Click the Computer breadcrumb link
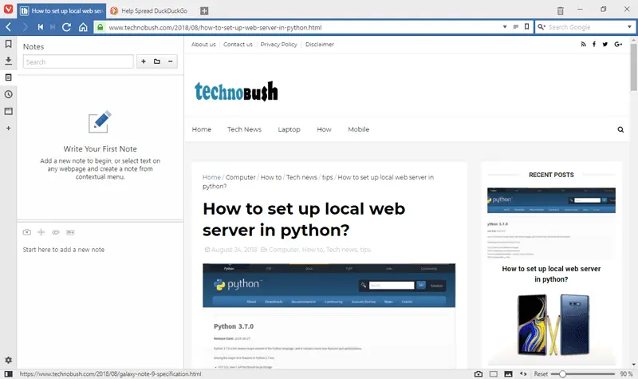 pos(241,177)
